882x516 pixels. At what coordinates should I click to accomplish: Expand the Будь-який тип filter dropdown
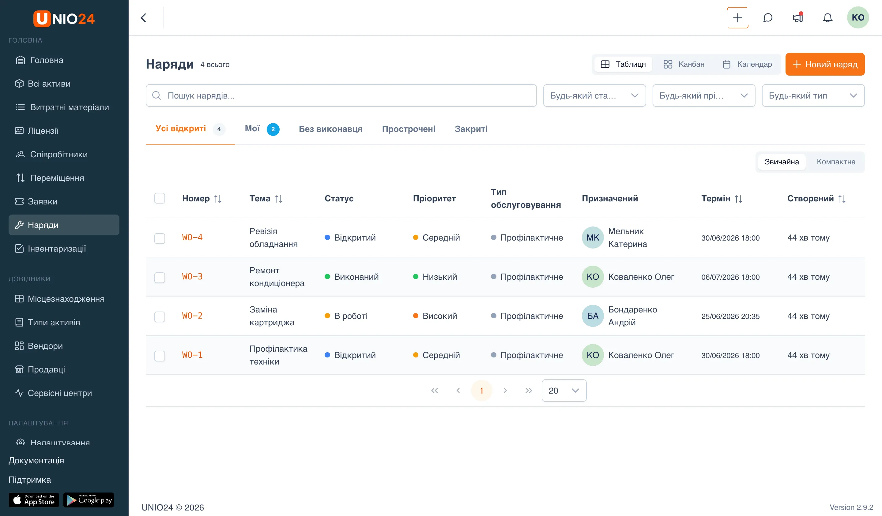[813, 95]
